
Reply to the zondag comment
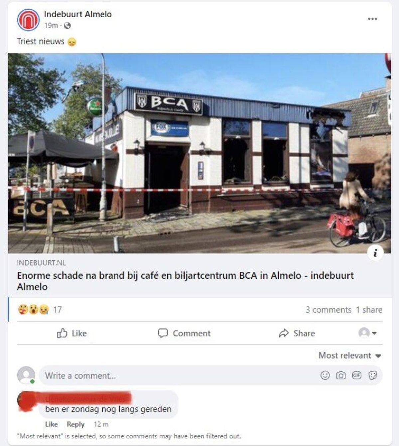[75, 424]
